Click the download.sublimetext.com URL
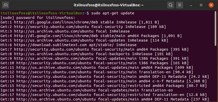 click(x=50, y=45)
